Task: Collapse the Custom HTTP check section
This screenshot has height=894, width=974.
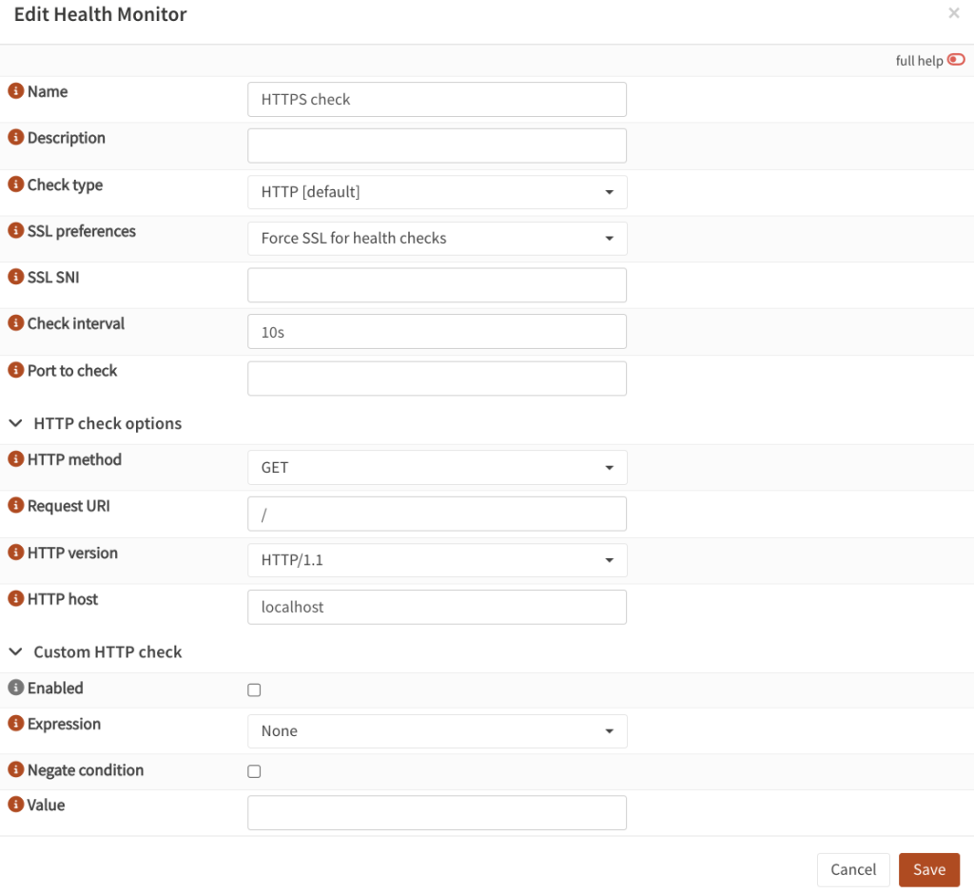Action: click(x=15, y=652)
